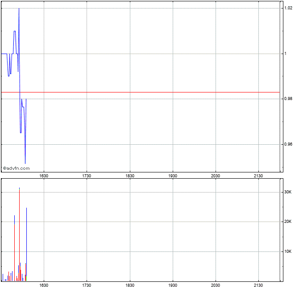Click the 0.96 price axis label
299x289 pixels.
[288, 144]
